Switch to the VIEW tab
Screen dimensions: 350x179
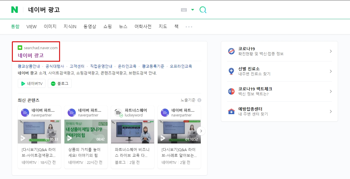coord(31,26)
